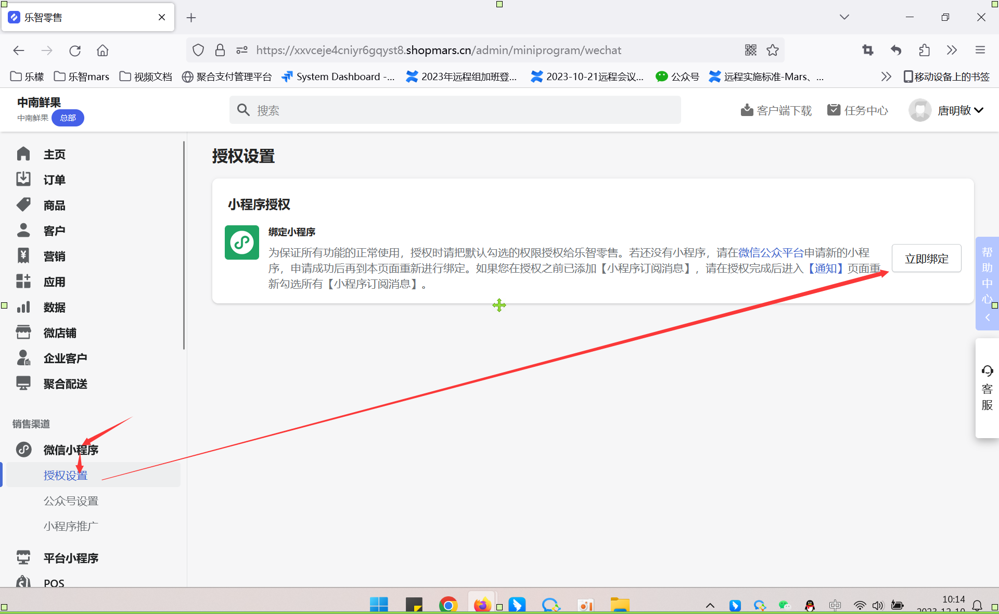Open Chrome from the Windows taskbar
The width and height of the screenshot is (999, 614).
pyautogui.click(x=448, y=605)
